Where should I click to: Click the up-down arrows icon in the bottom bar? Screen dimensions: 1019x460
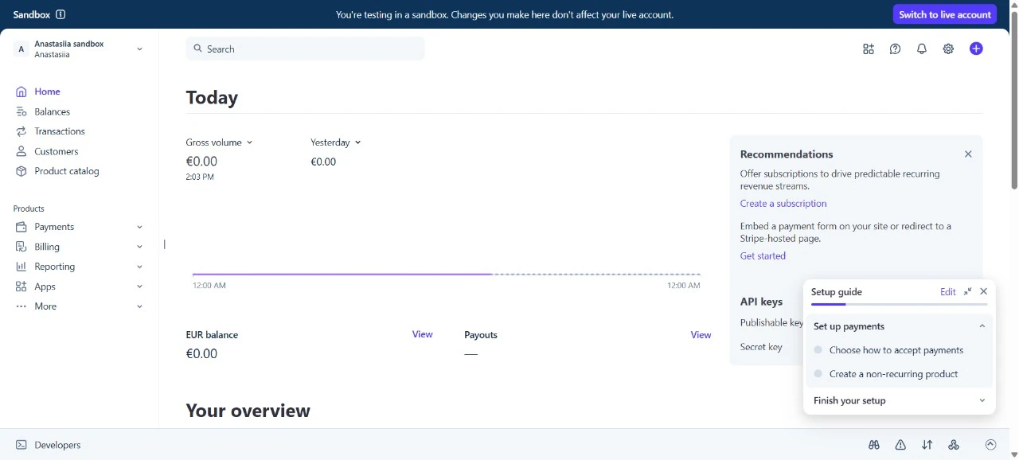927,445
